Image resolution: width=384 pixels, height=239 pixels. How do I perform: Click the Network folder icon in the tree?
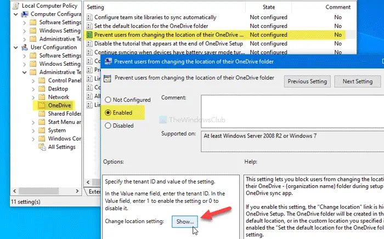click(42, 97)
